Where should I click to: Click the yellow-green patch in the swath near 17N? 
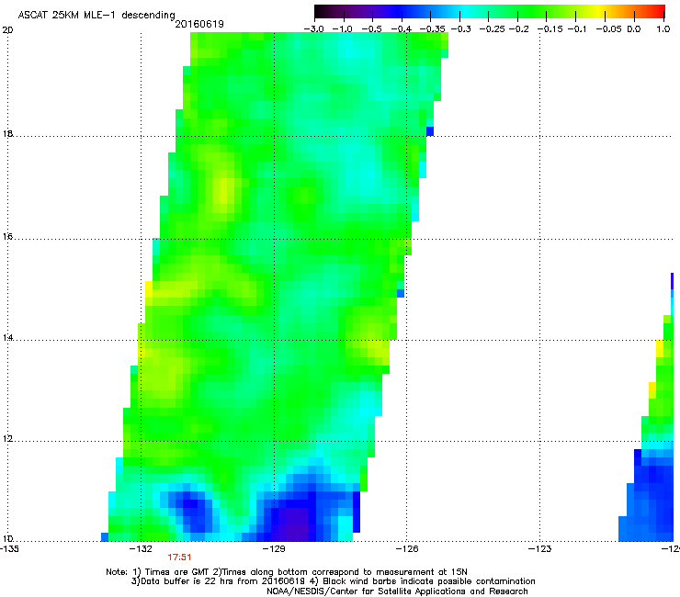coord(224,191)
